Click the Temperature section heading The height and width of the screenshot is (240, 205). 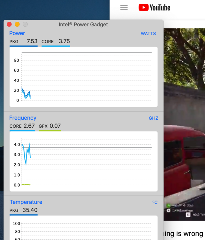point(26,202)
